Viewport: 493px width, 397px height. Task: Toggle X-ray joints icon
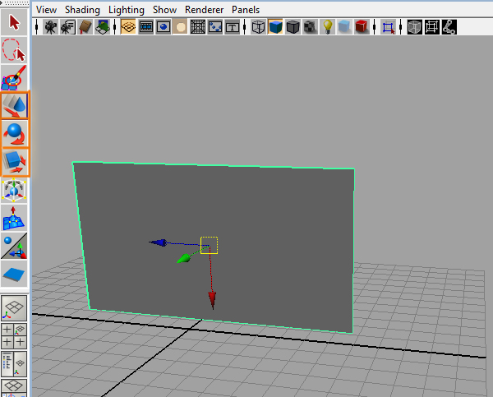tap(449, 27)
